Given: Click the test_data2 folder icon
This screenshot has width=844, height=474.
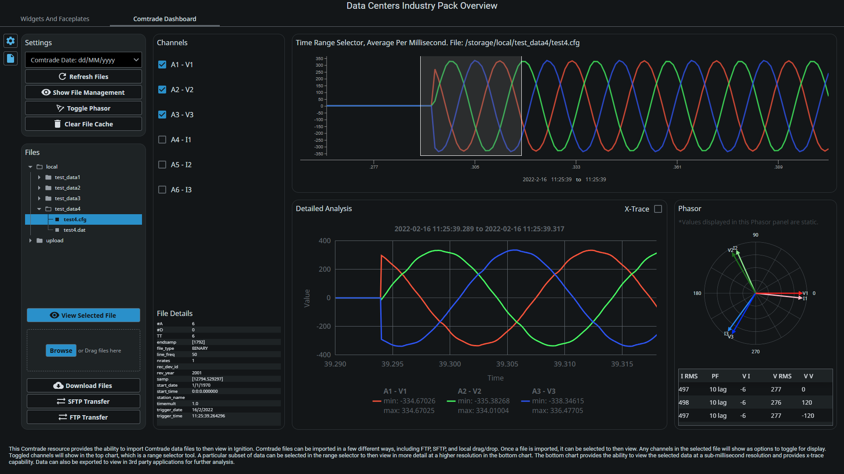Looking at the screenshot, I should pyautogui.click(x=48, y=188).
